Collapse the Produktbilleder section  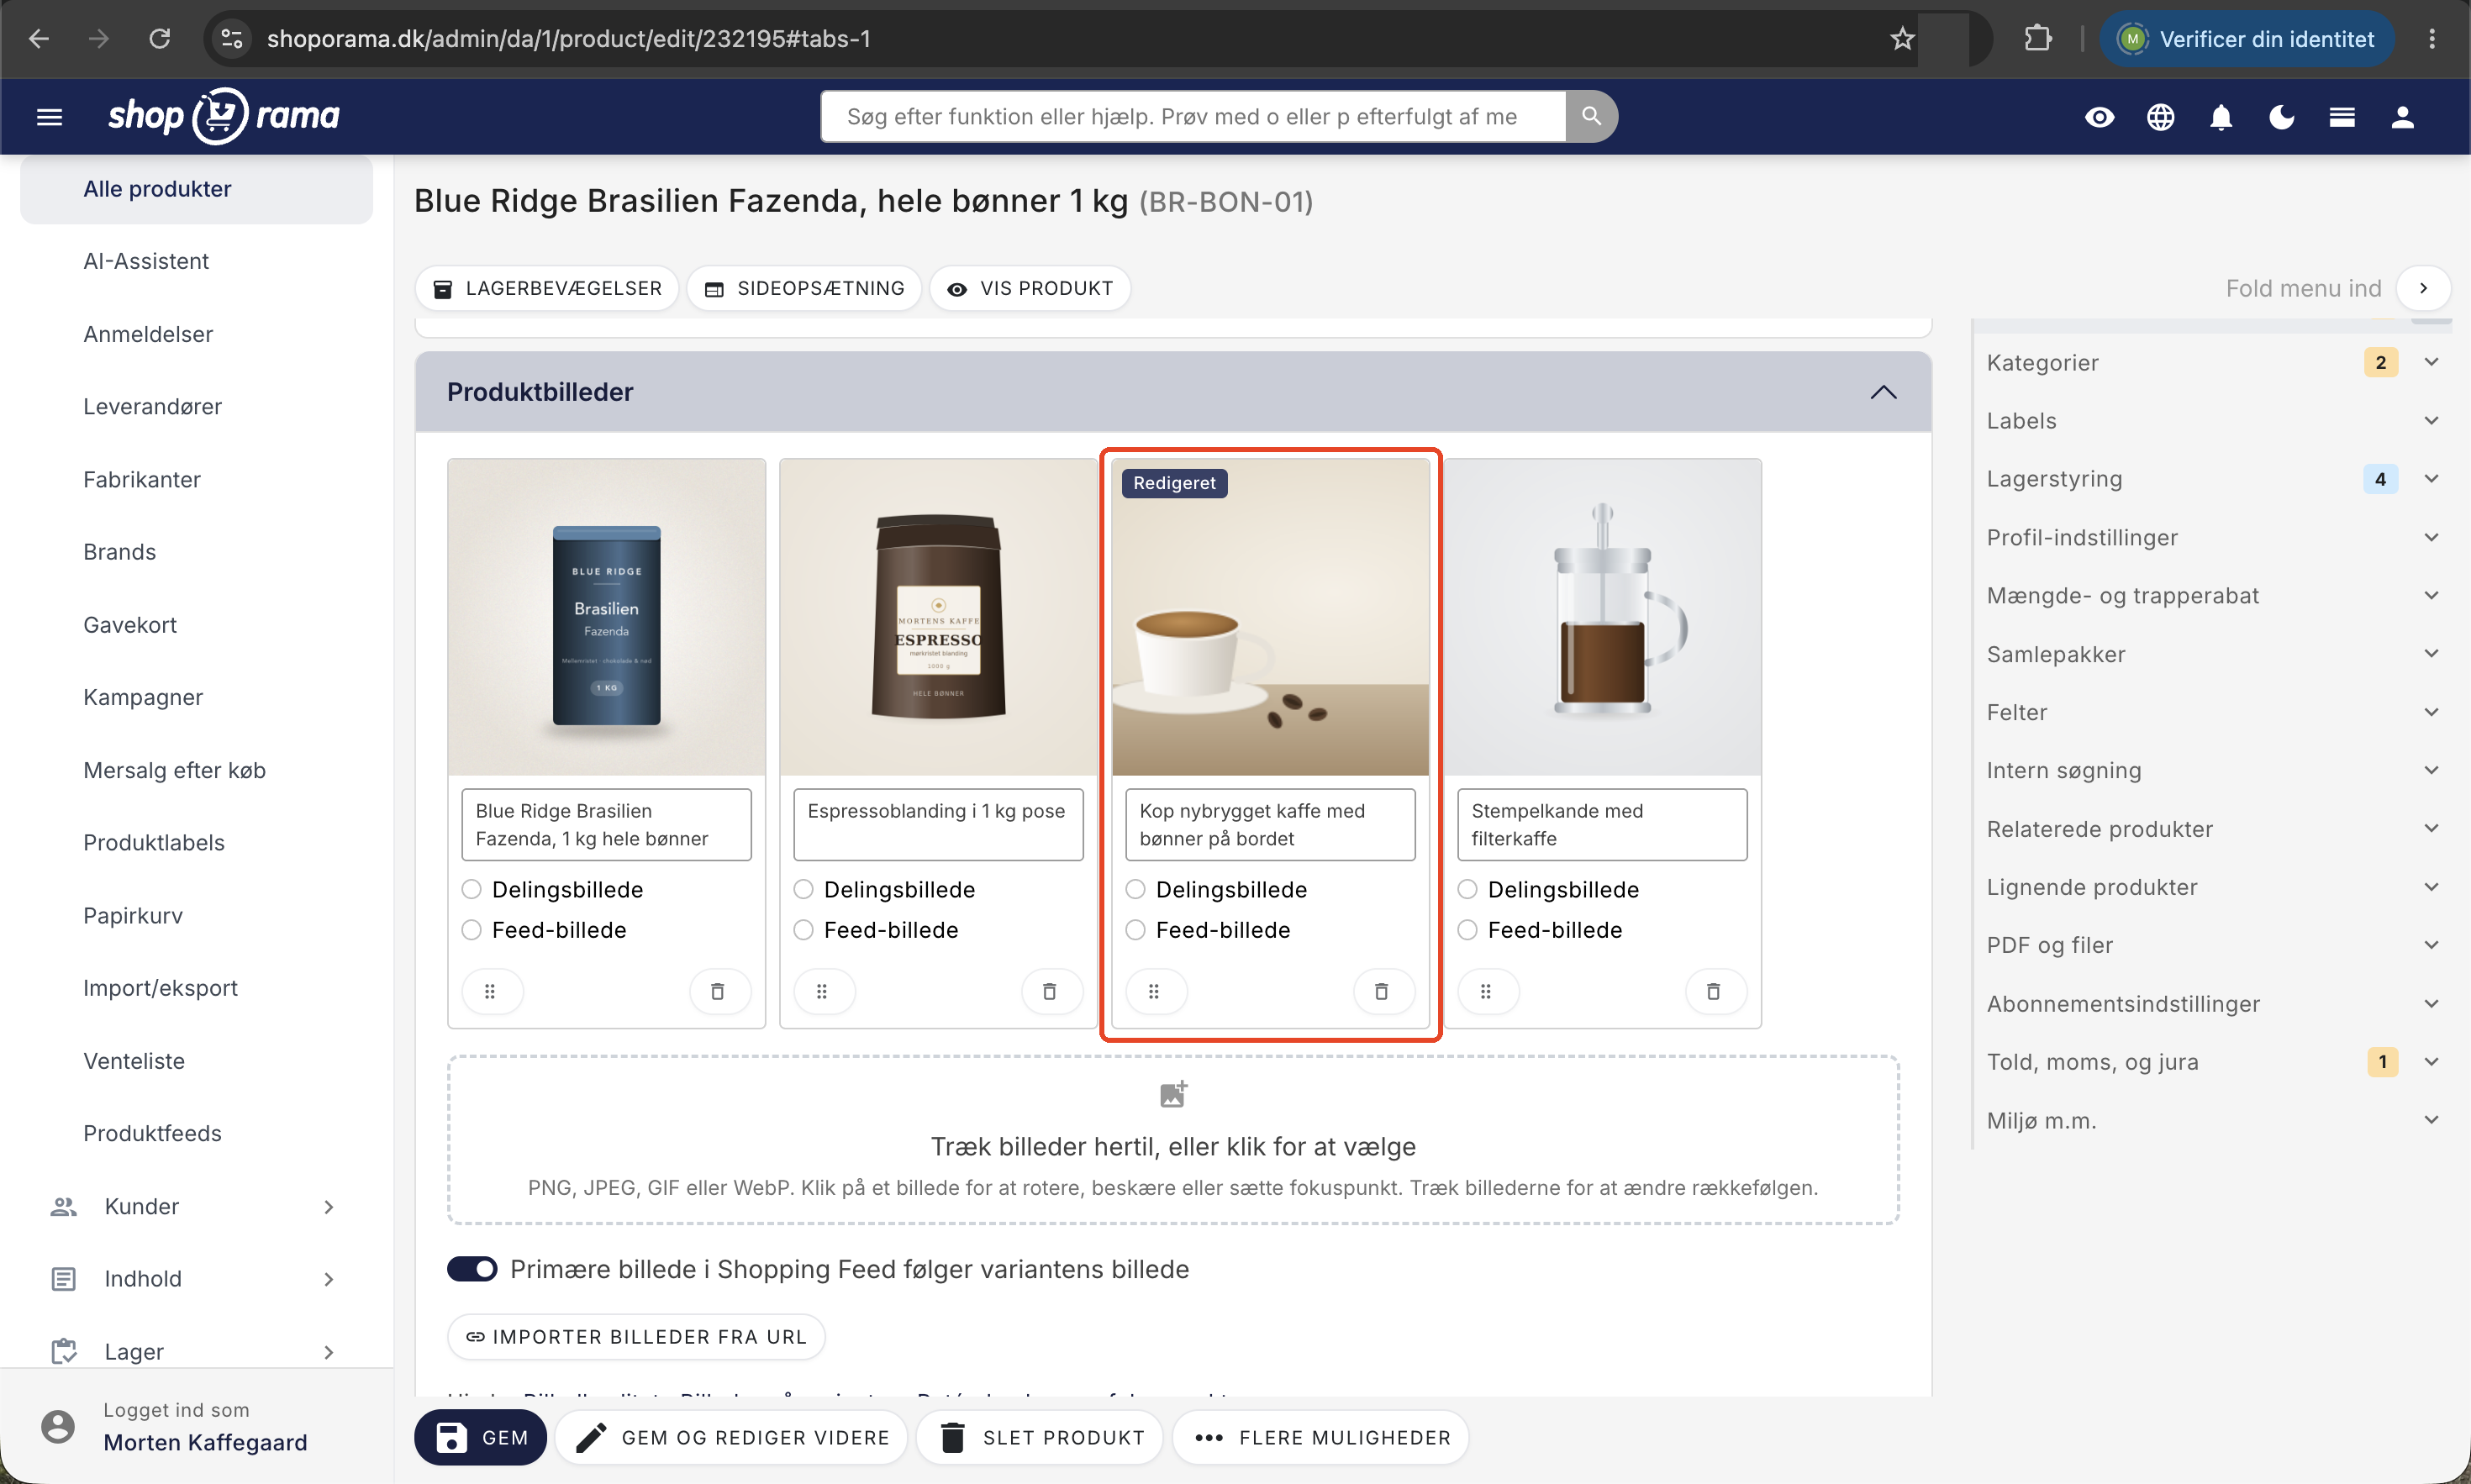click(1884, 392)
